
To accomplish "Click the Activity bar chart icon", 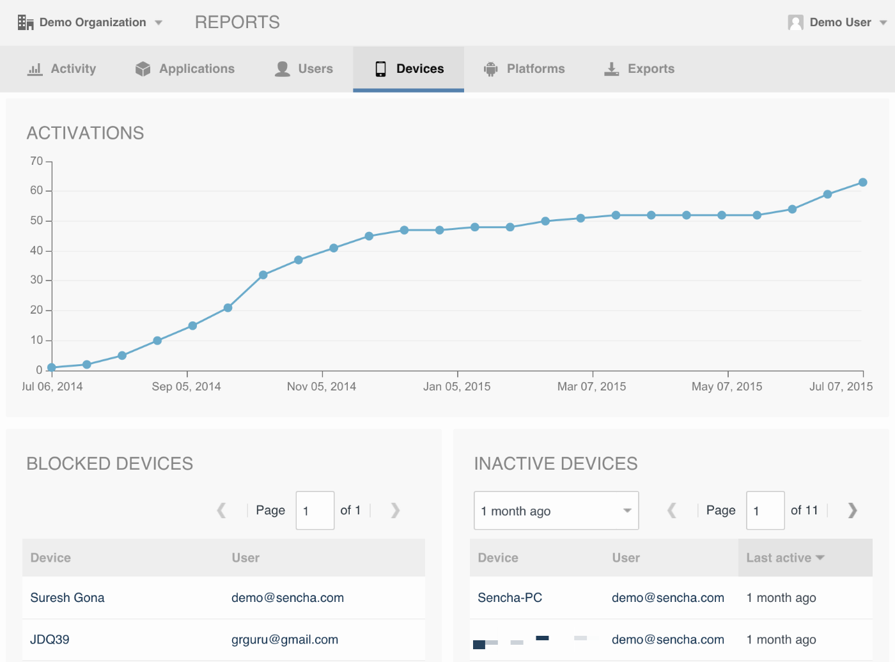I will click(35, 69).
